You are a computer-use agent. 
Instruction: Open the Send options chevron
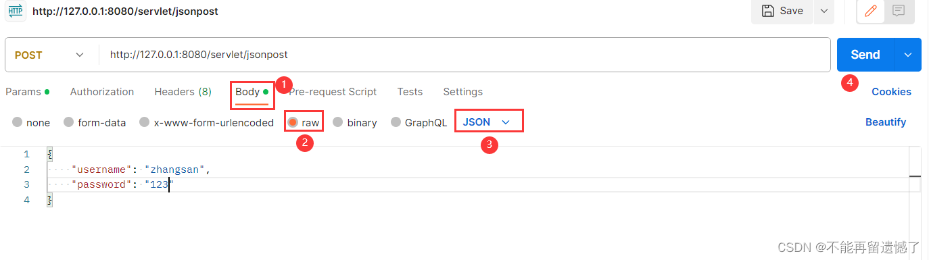pyautogui.click(x=907, y=55)
